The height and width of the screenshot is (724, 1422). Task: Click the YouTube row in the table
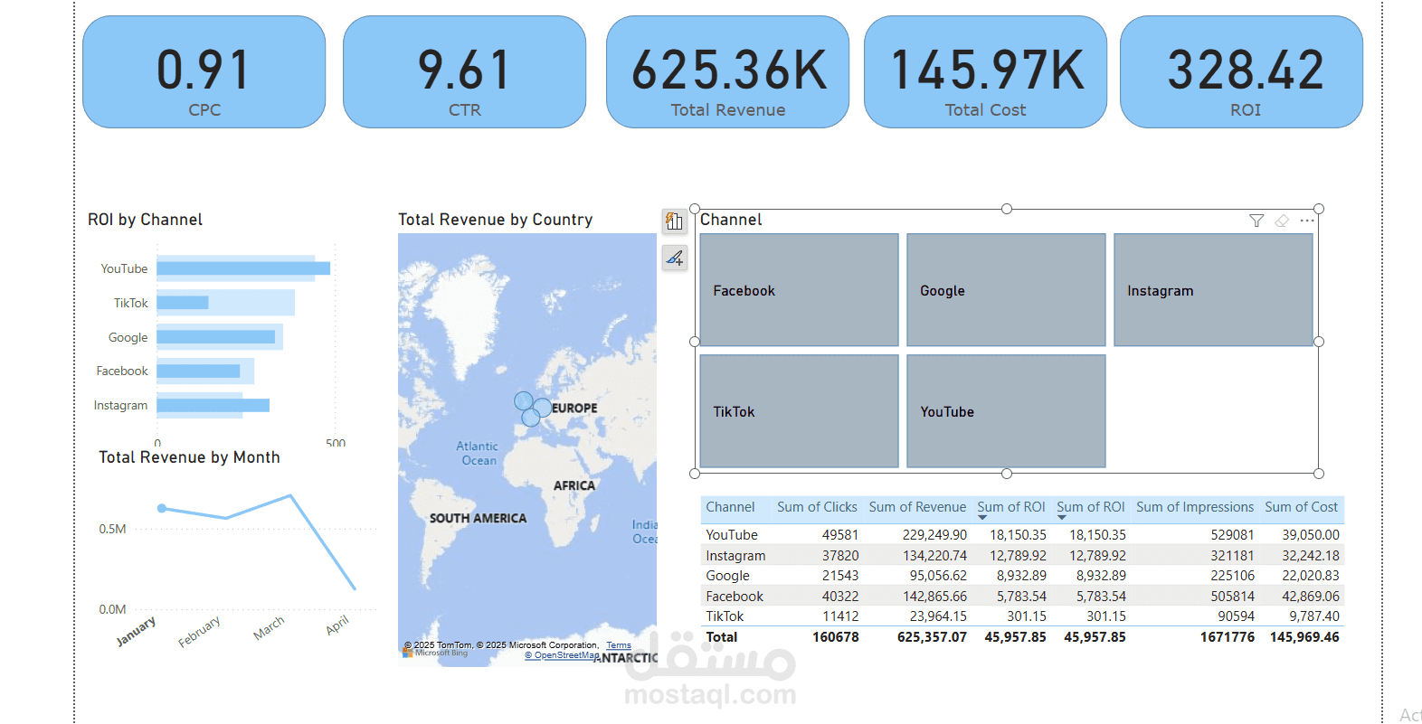point(1022,535)
